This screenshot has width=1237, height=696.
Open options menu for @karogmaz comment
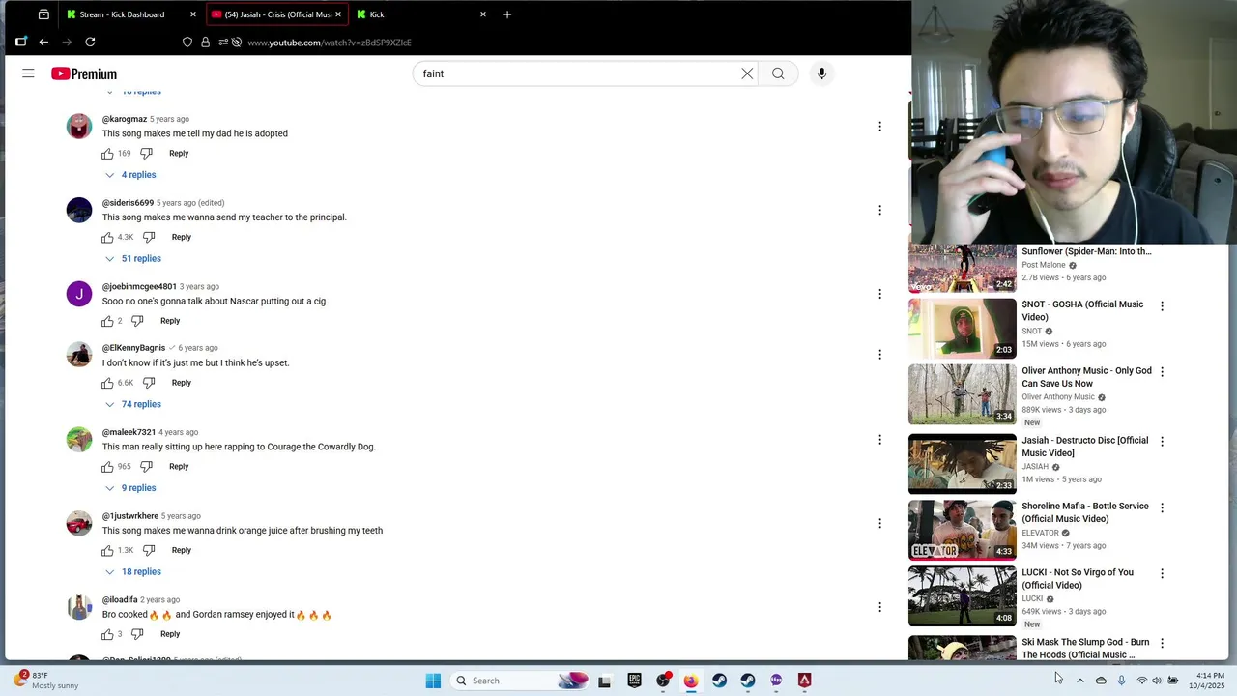pos(879,127)
